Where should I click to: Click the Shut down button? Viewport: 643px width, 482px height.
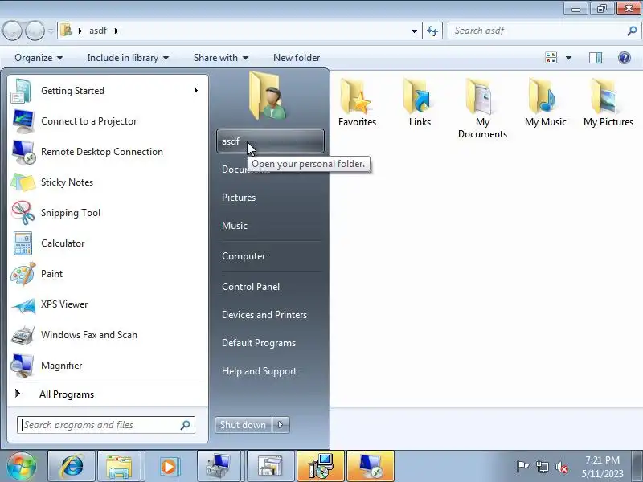pyautogui.click(x=244, y=425)
